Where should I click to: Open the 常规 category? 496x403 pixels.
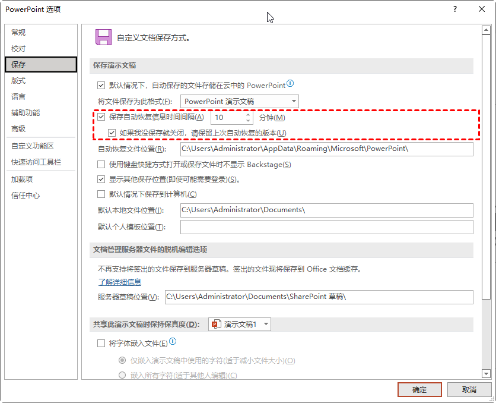point(41,32)
